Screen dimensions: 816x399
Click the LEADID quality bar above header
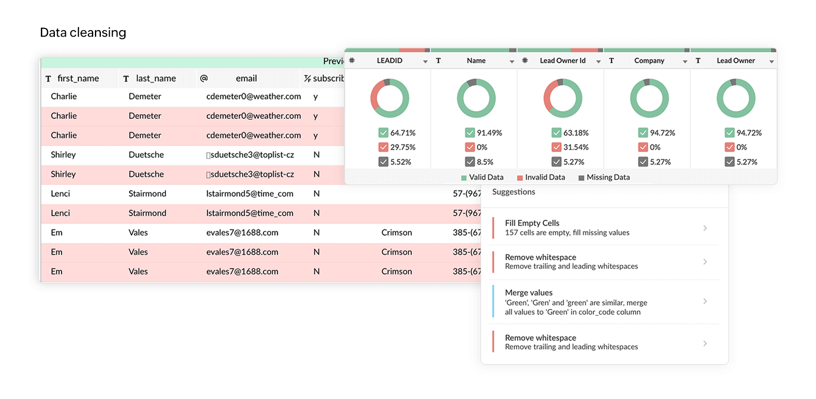click(388, 50)
